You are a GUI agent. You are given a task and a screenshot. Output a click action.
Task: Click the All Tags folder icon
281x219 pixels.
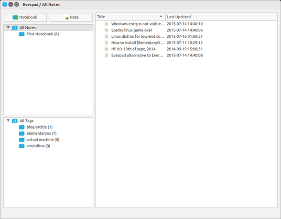click(x=15, y=121)
